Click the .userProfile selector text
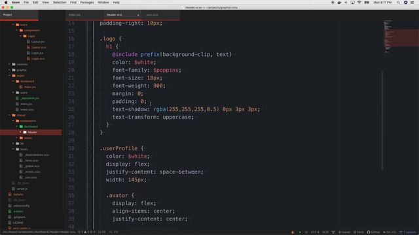The width and height of the screenshot is (419, 235). click(118, 148)
